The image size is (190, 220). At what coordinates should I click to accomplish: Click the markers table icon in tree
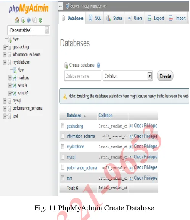14,78
